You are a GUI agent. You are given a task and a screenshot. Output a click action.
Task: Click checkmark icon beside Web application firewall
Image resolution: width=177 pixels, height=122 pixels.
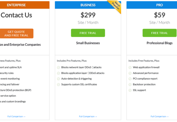[130, 67]
